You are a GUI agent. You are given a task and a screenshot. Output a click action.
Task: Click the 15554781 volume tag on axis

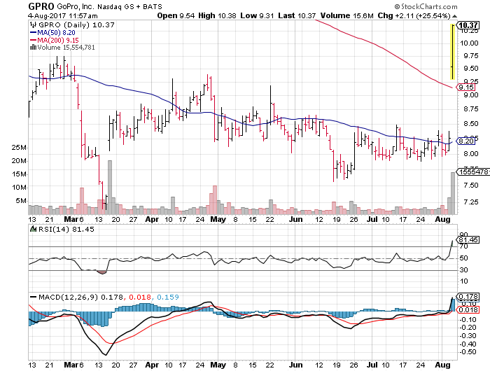pos(473,172)
